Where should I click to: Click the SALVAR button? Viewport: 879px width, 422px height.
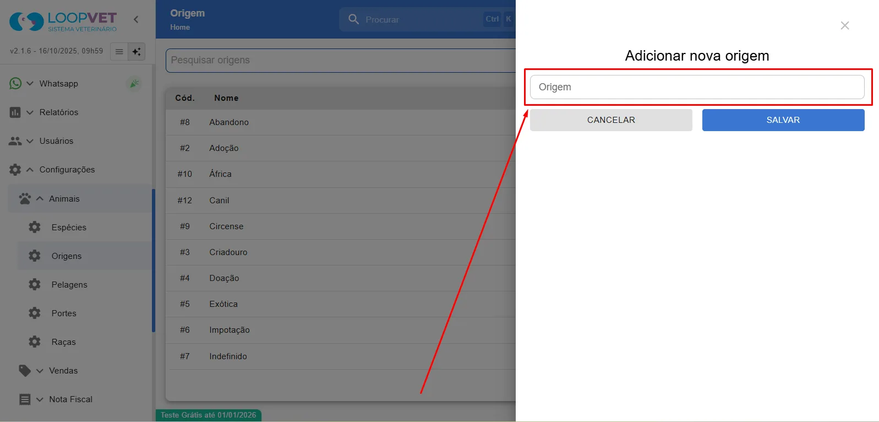tap(783, 120)
